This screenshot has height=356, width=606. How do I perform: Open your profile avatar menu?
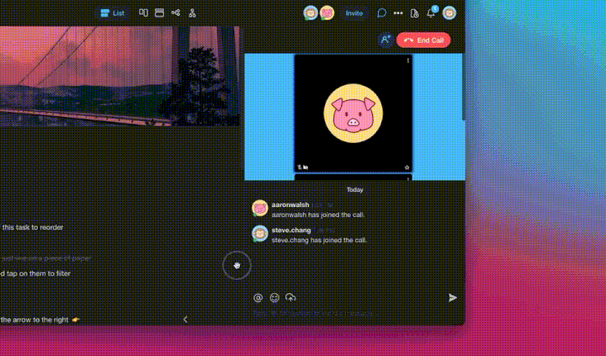coord(449,13)
